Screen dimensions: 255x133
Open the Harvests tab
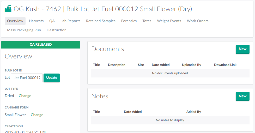(36, 21)
